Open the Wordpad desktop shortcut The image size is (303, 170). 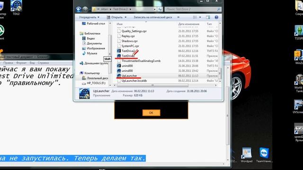click(247, 155)
